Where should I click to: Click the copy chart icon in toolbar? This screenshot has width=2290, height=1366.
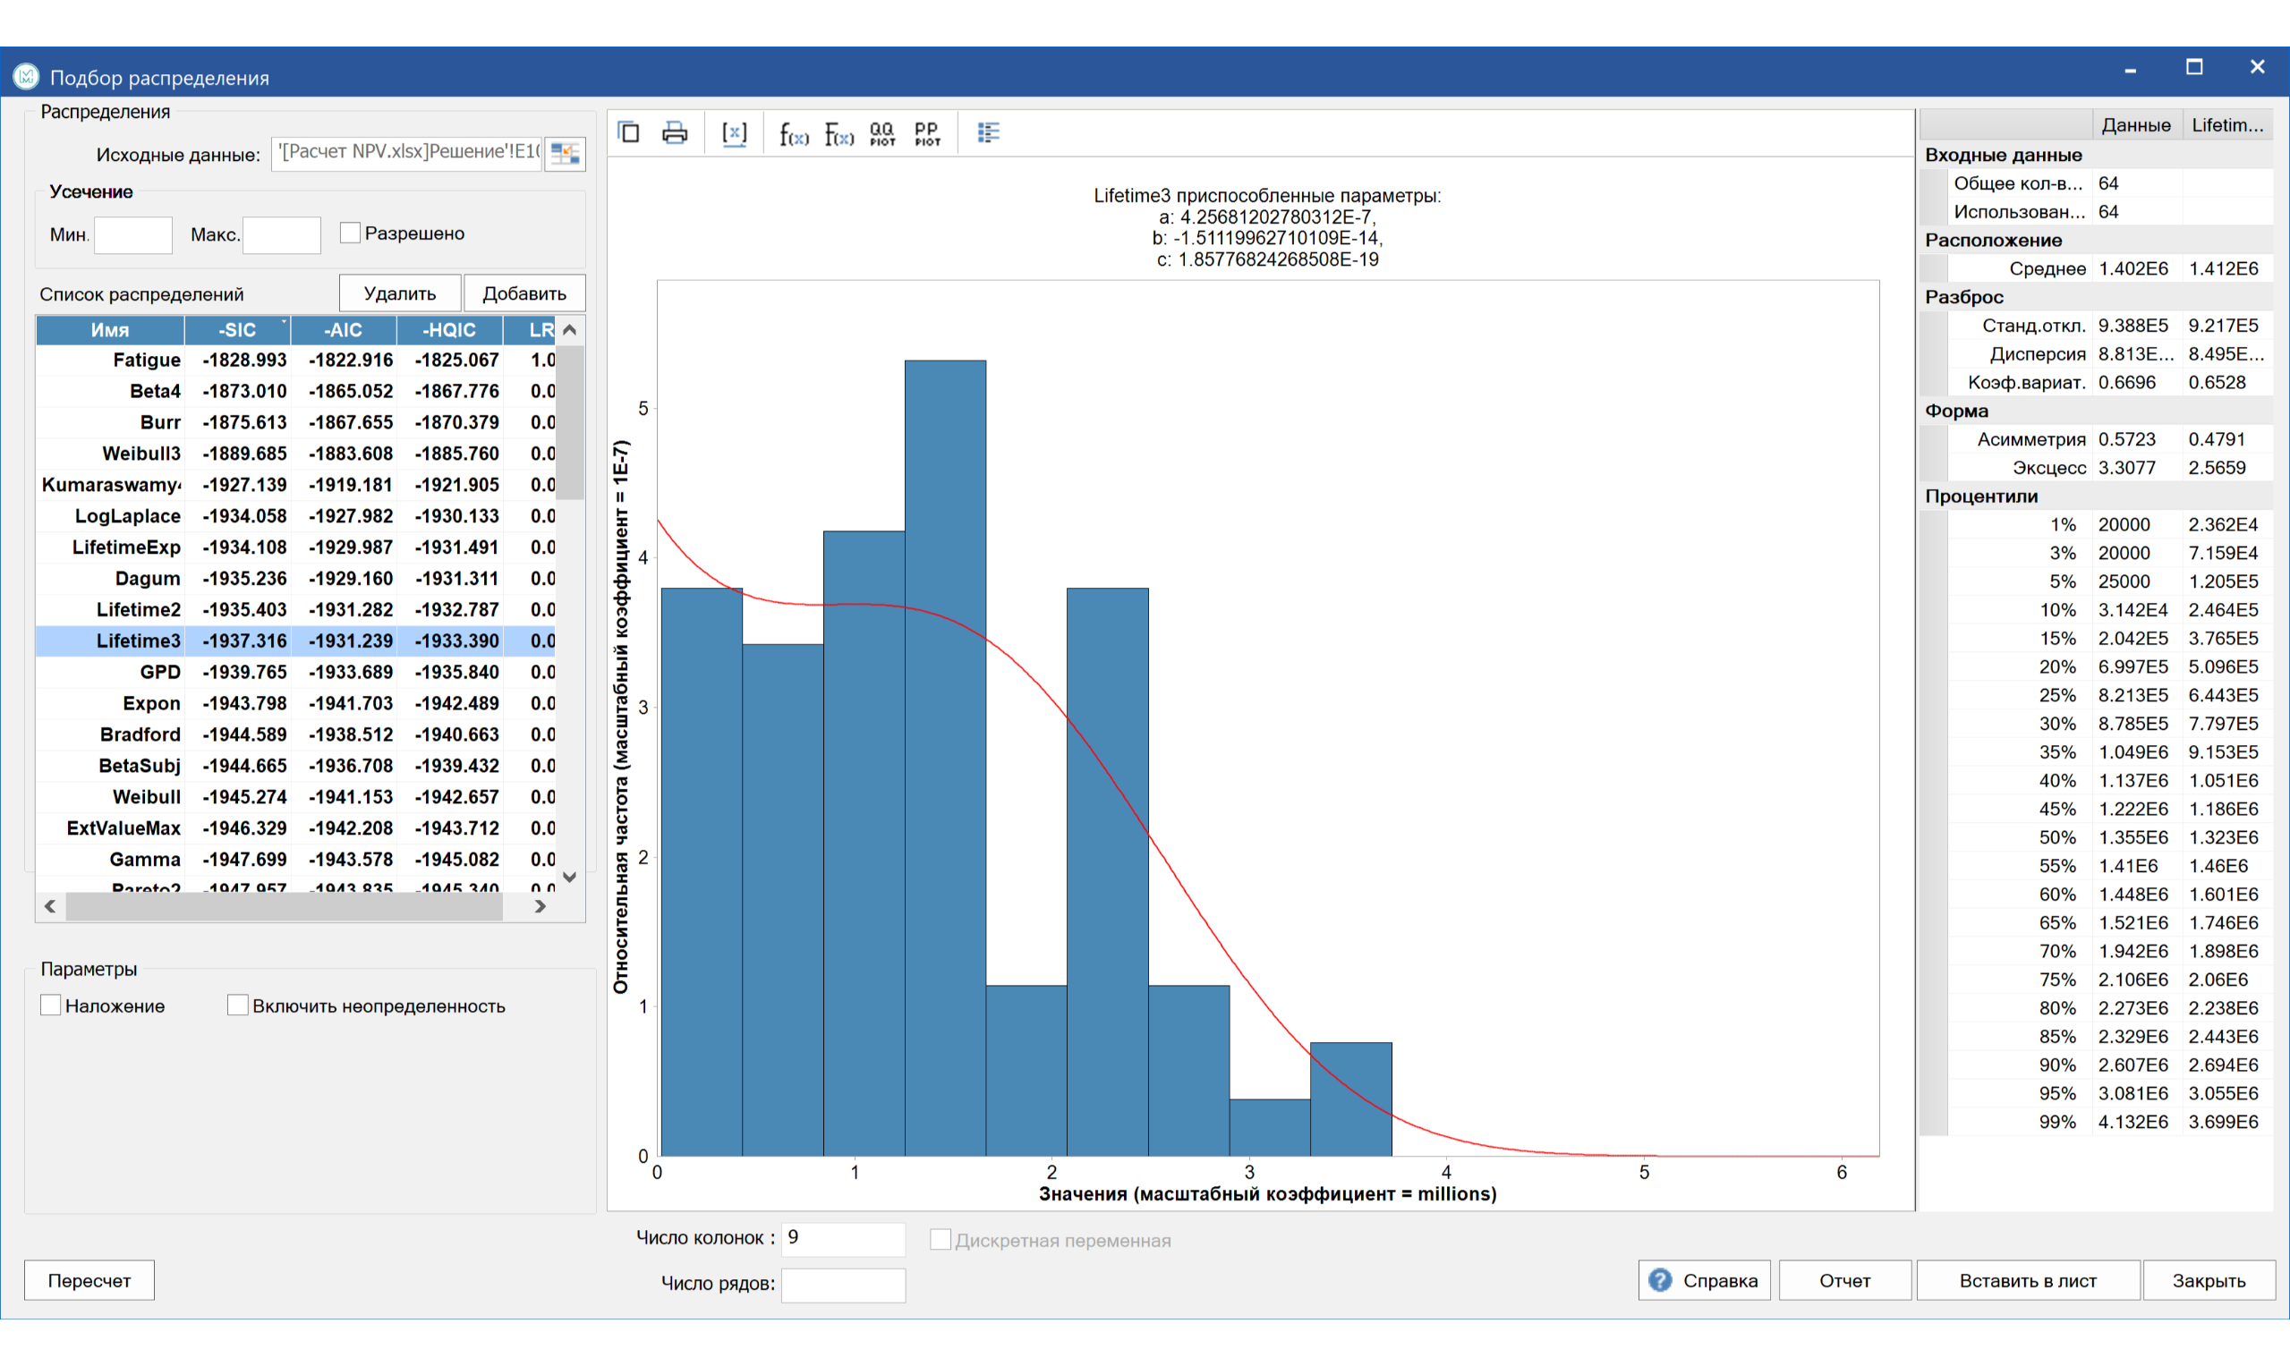point(629,132)
